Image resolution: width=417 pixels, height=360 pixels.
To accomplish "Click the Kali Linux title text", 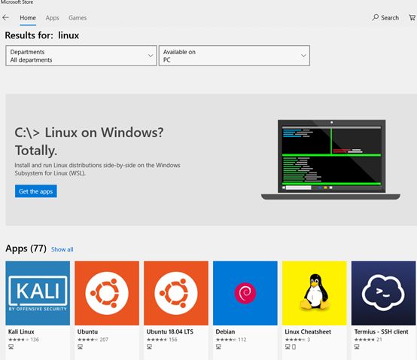I will click(x=21, y=331).
